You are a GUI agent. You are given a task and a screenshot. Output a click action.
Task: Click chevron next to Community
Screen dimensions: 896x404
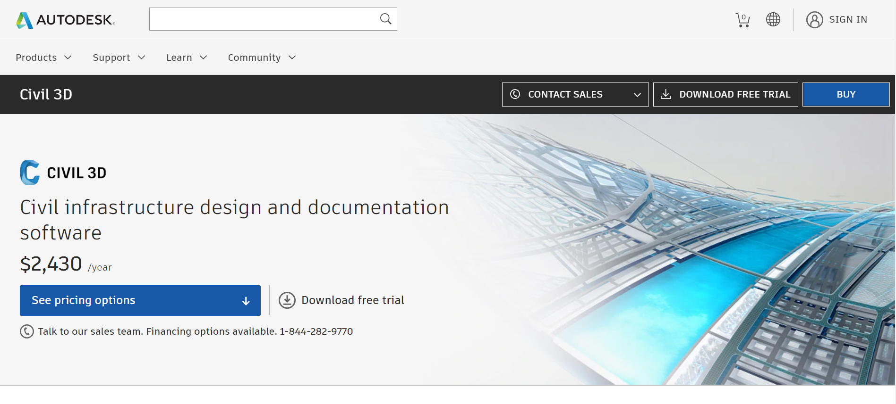pyautogui.click(x=292, y=58)
